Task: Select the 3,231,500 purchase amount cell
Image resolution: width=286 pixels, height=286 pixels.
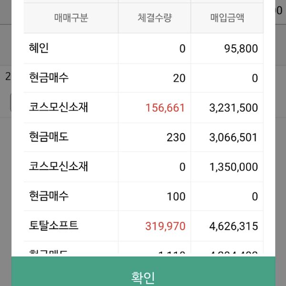Action: 234,108
